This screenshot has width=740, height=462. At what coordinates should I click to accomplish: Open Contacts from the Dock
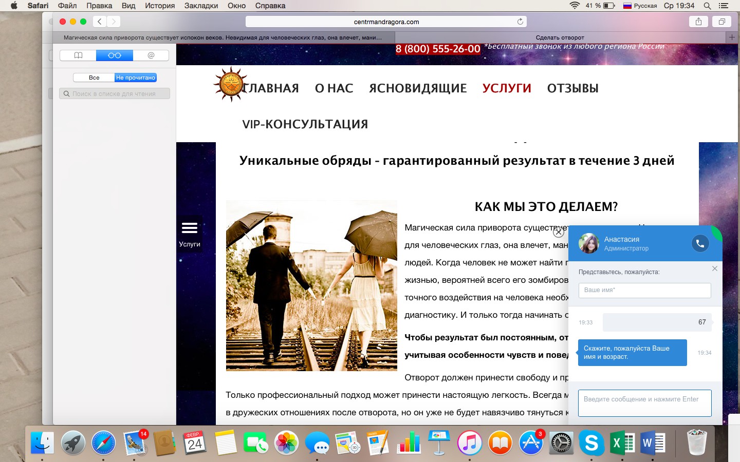pos(164,442)
